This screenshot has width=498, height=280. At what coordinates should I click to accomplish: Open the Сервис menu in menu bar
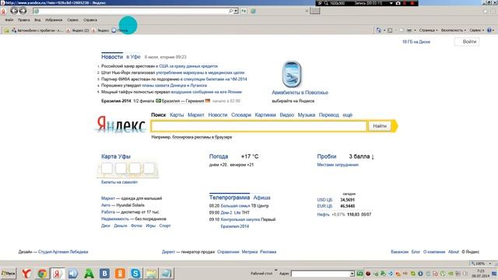click(x=72, y=20)
